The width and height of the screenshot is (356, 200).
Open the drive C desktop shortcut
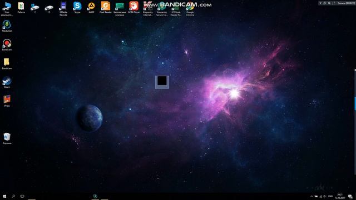pyautogui.click(x=35, y=8)
